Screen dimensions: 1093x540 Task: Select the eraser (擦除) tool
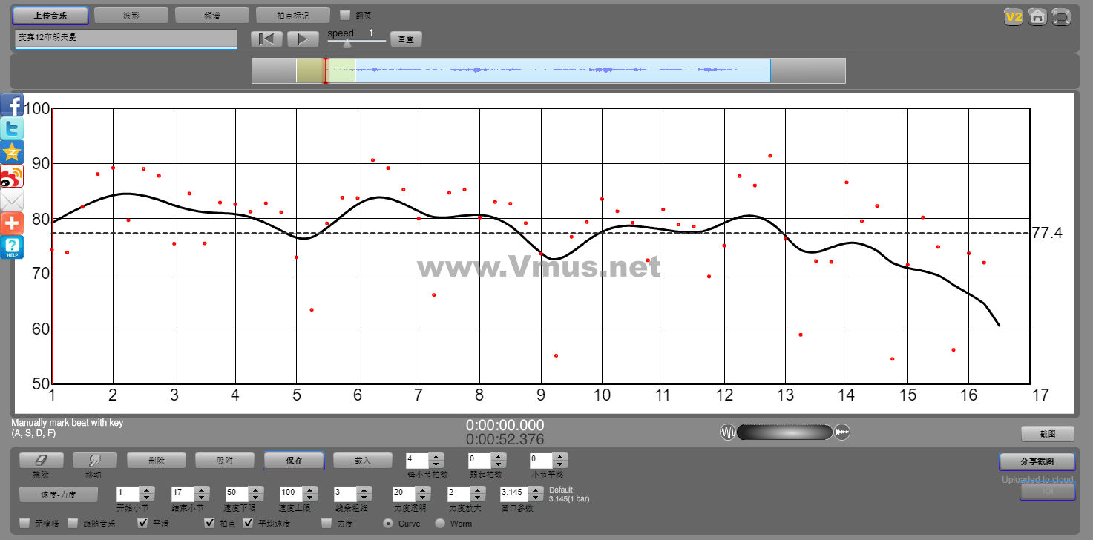41,461
